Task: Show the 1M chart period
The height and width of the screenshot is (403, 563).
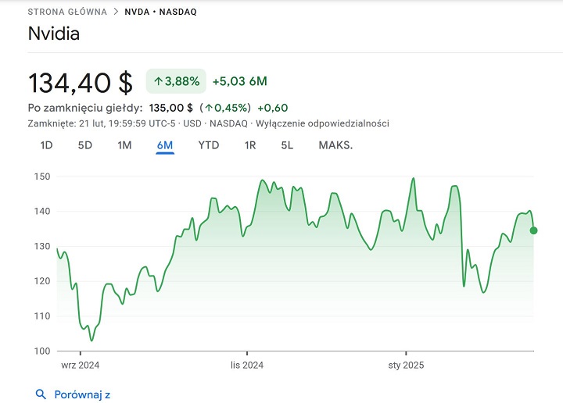Action: click(x=124, y=145)
